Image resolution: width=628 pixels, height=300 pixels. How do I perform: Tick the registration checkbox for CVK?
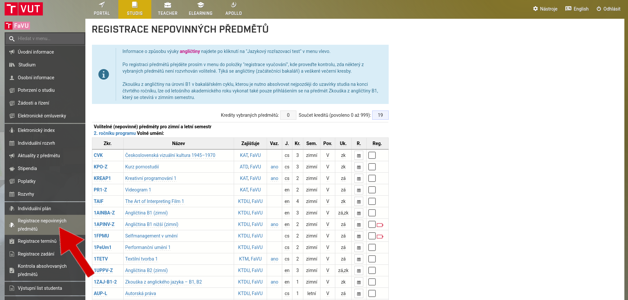point(372,155)
